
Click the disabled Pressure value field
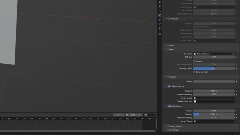click(x=214, y=23)
